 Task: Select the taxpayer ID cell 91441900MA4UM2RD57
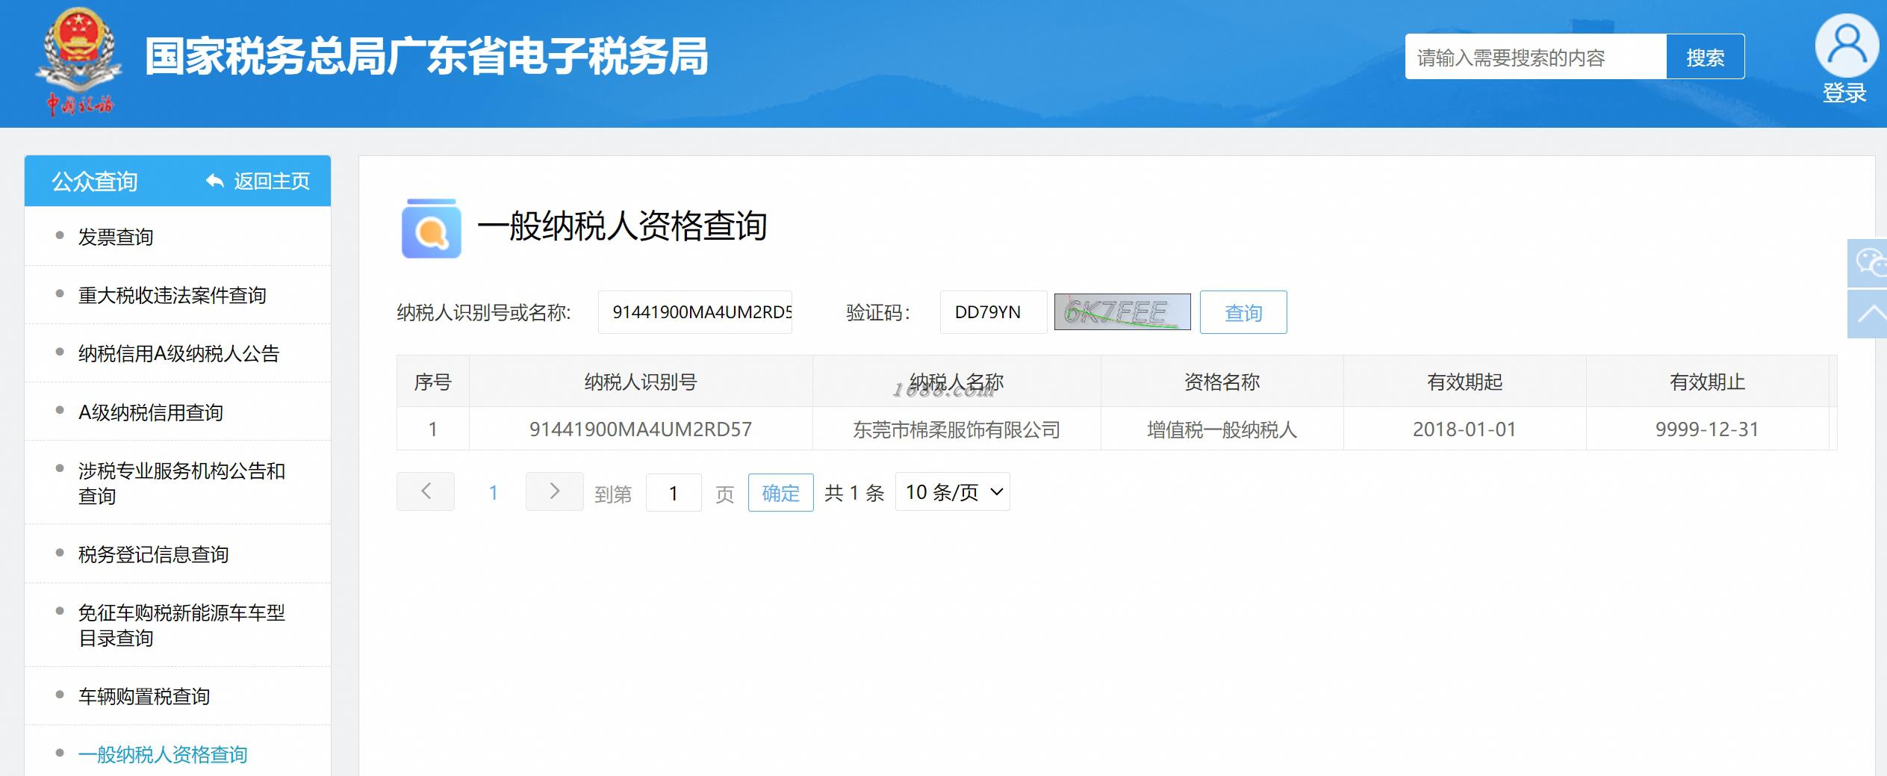click(x=641, y=429)
